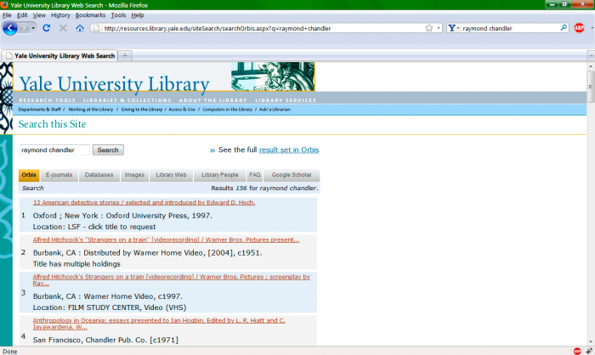Select the Orbis results tab
Viewport: 595px width, 355px height.
(x=29, y=175)
